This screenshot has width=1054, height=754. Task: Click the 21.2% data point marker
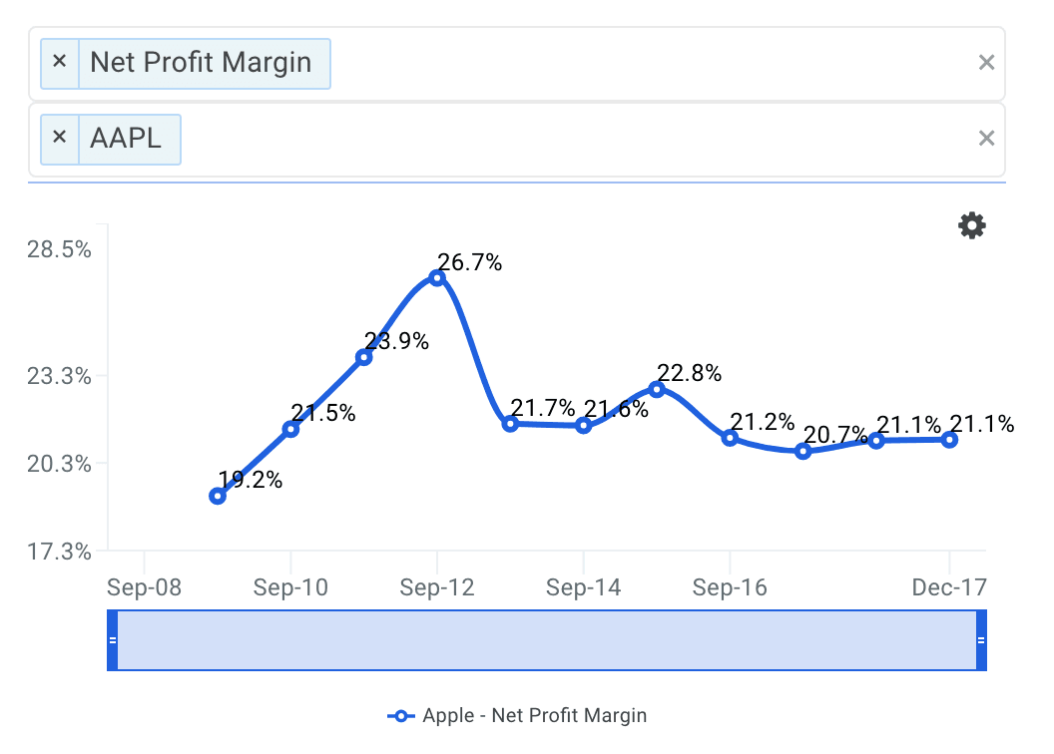730,438
